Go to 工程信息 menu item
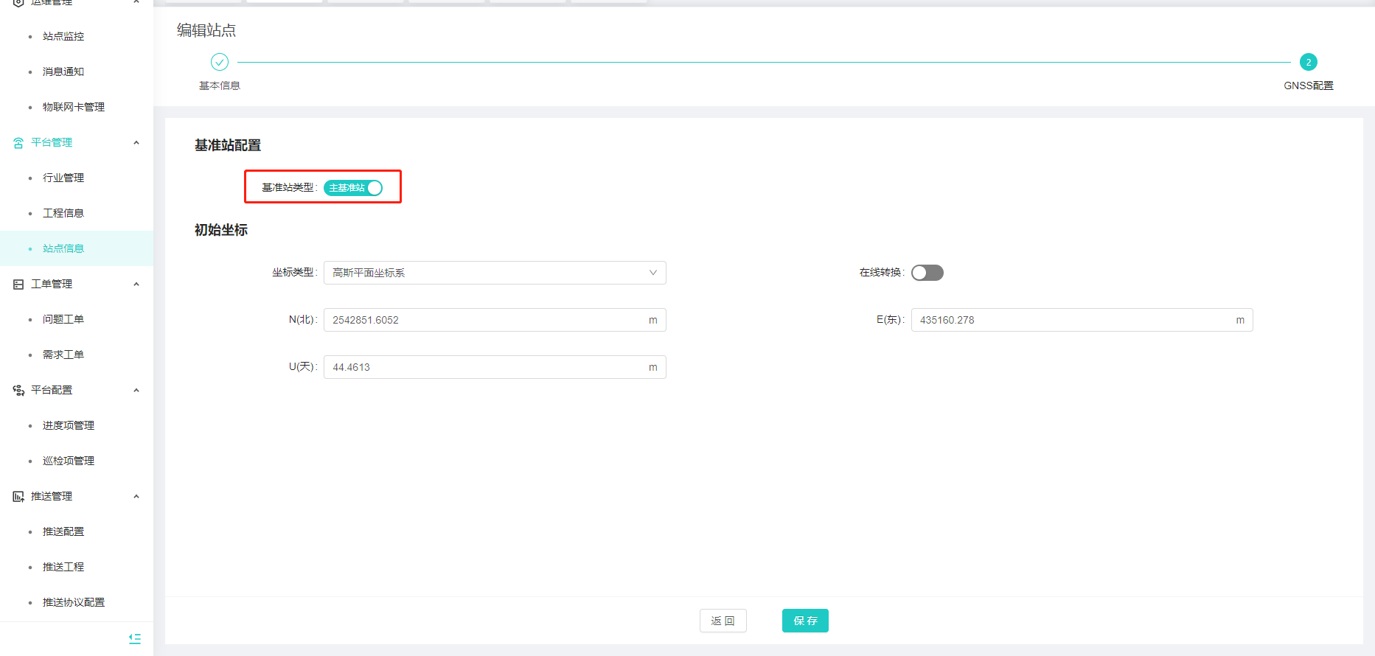Image resolution: width=1375 pixels, height=656 pixels. click(63, 213)
